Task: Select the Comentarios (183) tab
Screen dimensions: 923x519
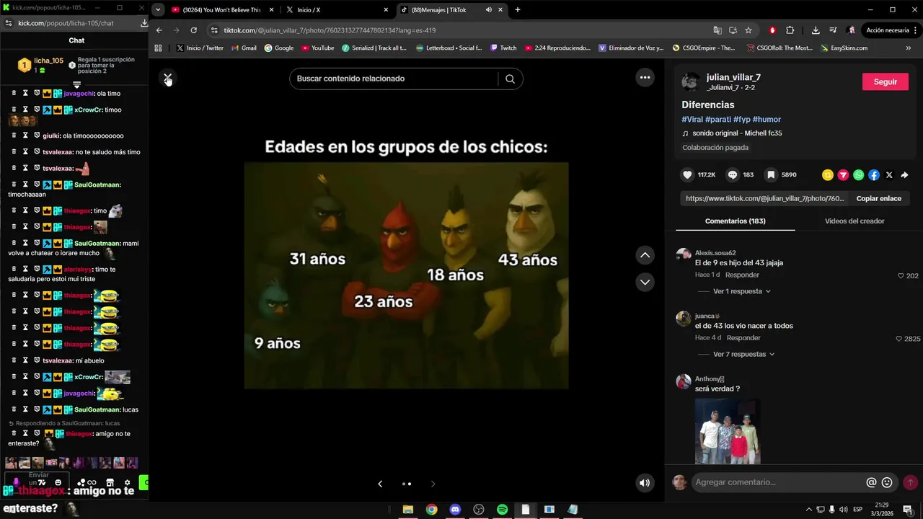Action: [735, 221]
